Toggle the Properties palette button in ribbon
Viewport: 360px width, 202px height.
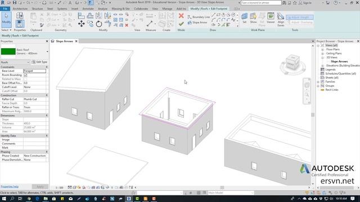click(x=20, y=24)
